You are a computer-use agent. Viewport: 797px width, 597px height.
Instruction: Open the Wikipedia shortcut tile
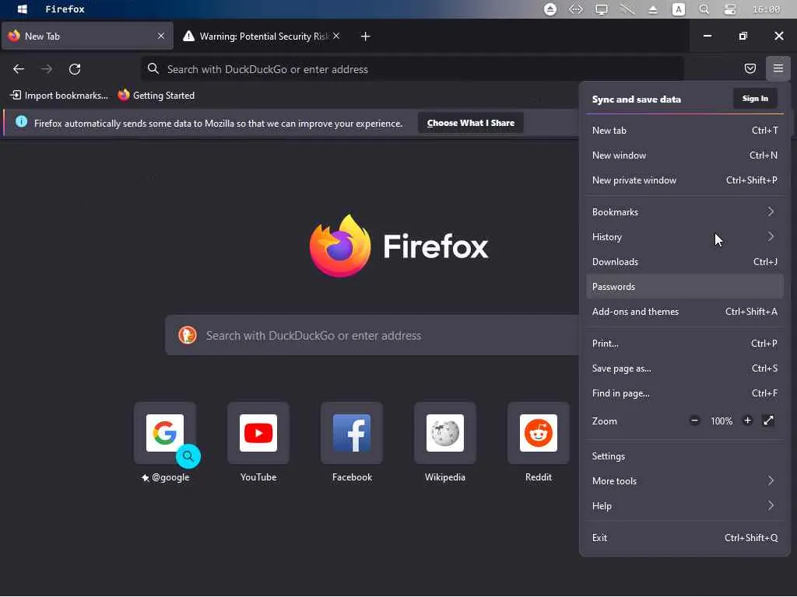445,433
